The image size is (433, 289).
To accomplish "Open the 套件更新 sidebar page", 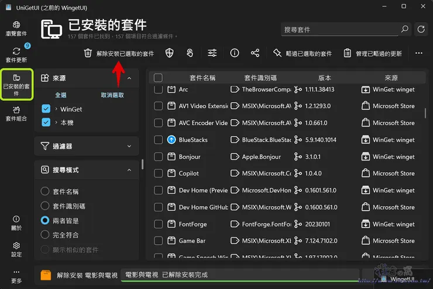I will 16,54.
